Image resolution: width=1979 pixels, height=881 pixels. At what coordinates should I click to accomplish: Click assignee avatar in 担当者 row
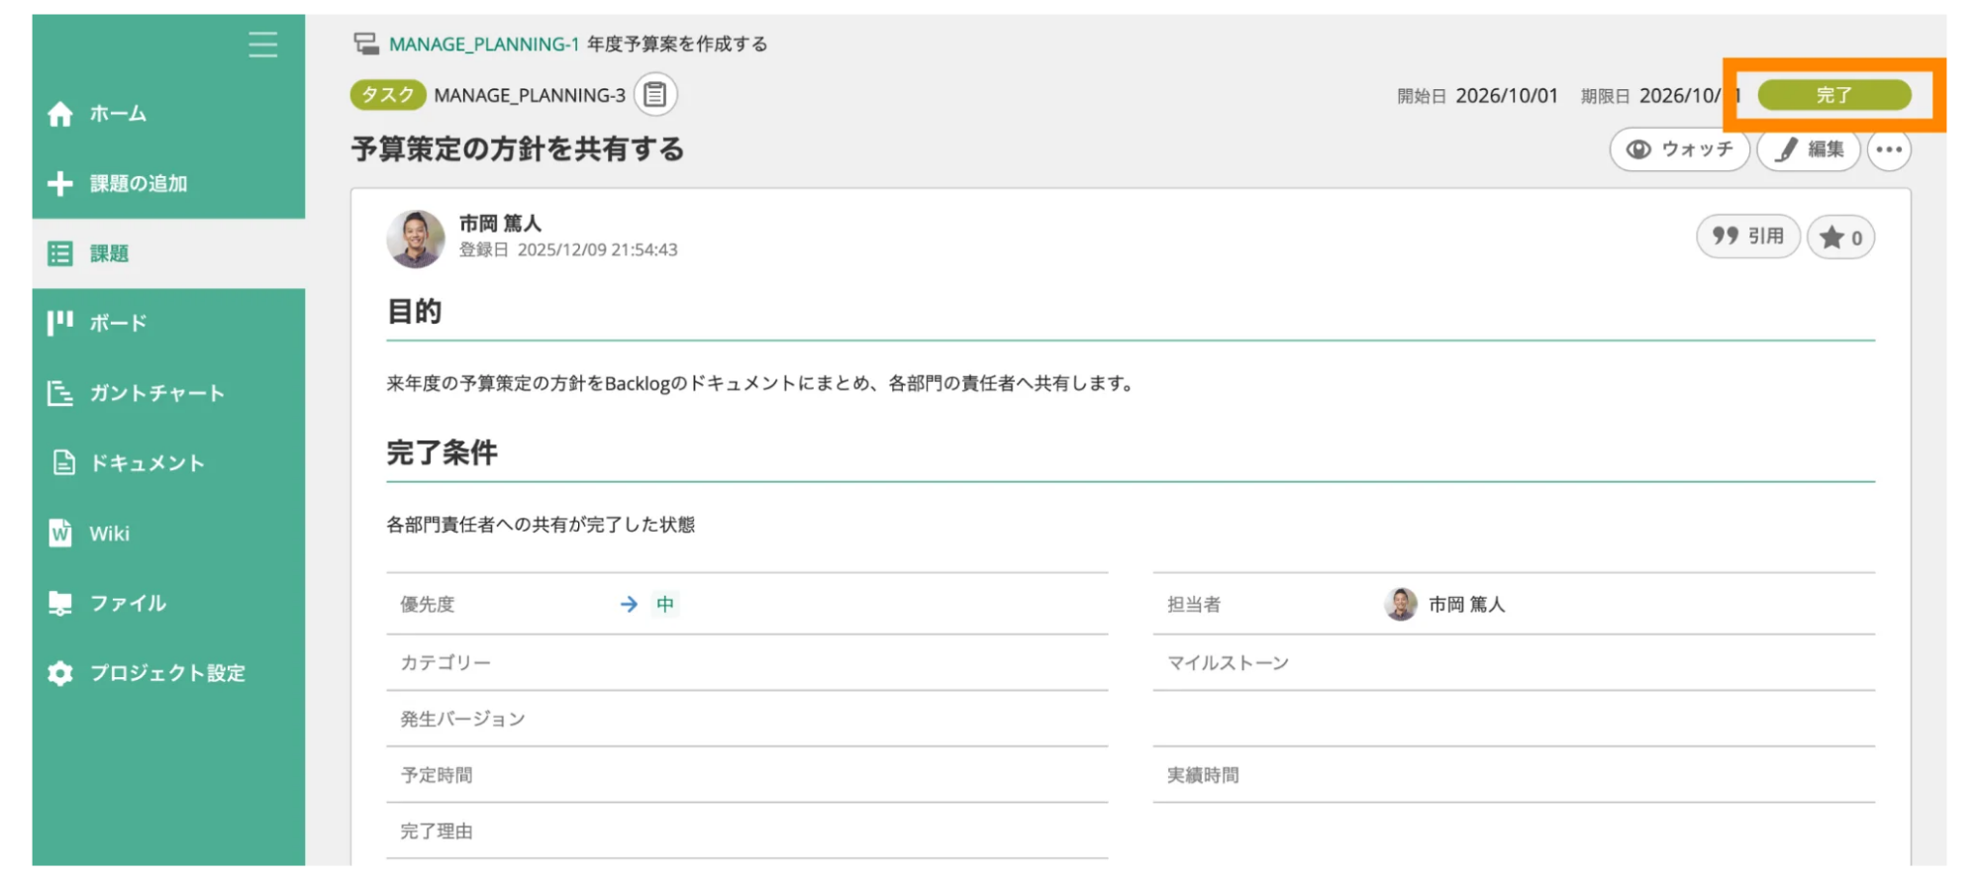tap(1400, 604)
